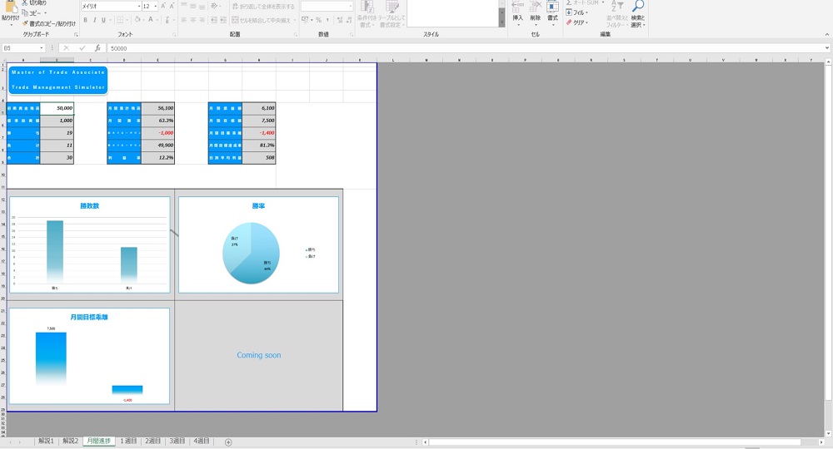Switch to the 4週目 sheet tab
Screen dimensions: 833x449
[x=202, y=441]
